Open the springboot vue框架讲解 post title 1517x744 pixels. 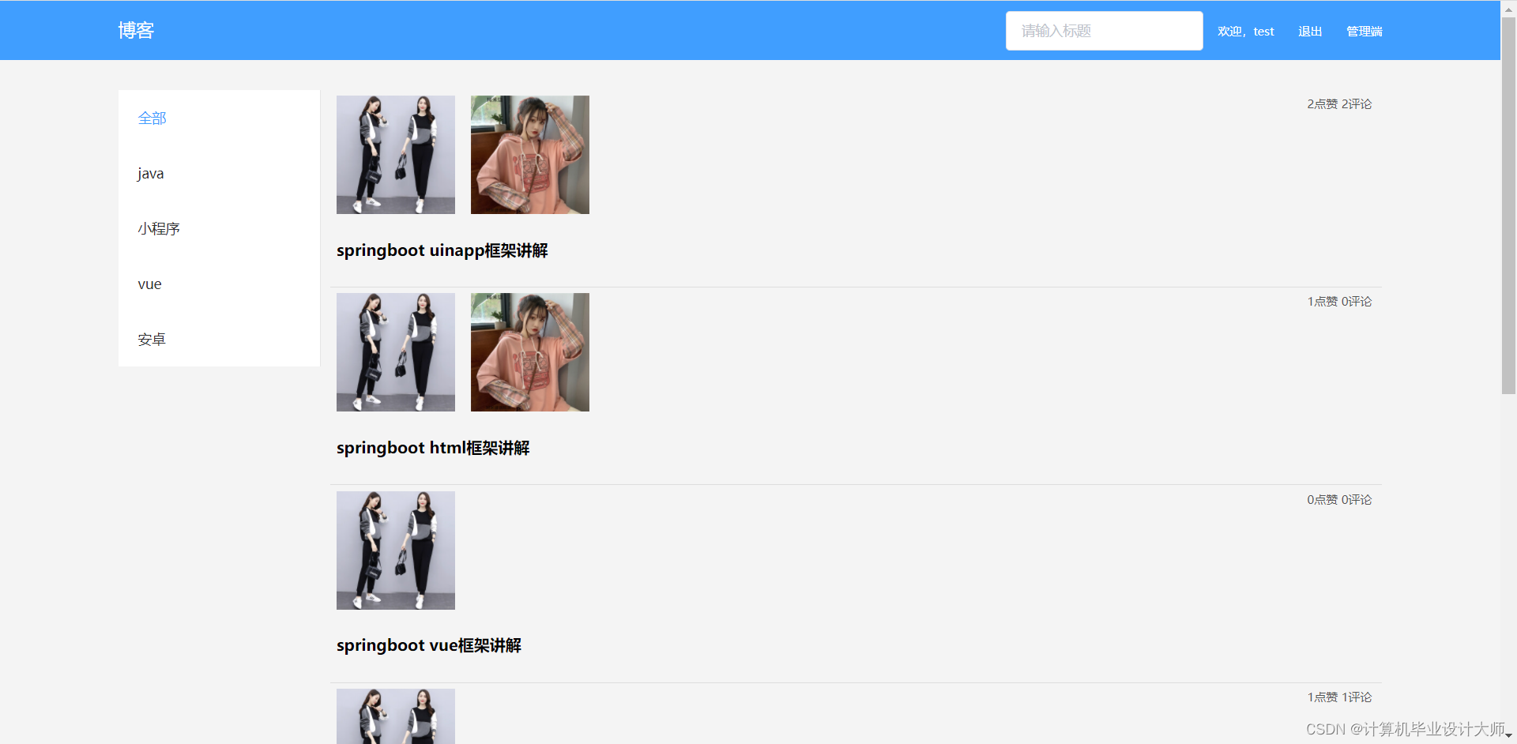click(x=429, y=645)
